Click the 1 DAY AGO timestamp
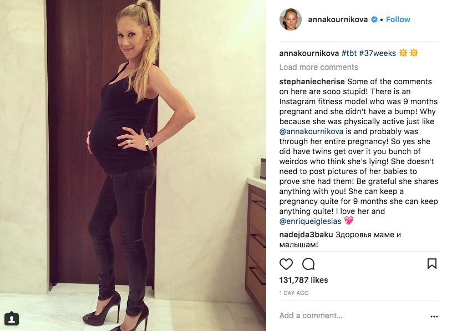 pos(294,293)
